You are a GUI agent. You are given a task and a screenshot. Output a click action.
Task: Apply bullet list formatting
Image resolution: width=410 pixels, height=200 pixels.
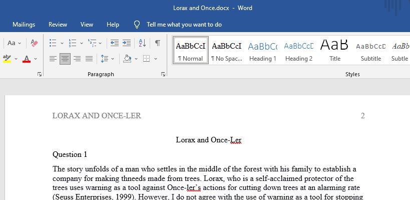(53, 43)
